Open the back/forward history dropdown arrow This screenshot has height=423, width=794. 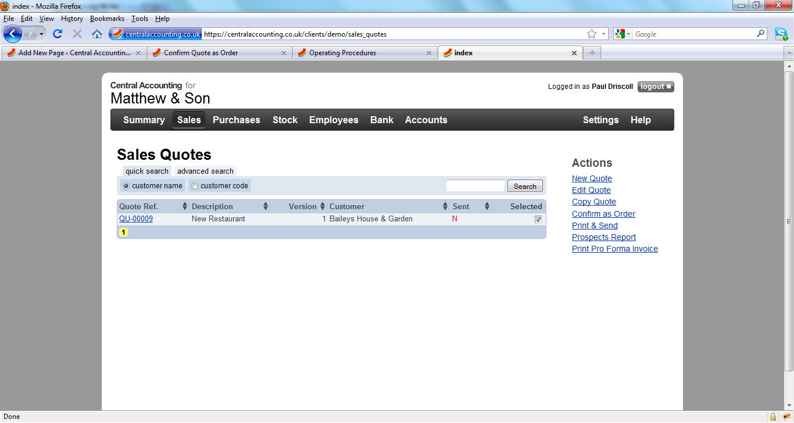click(x=41, y=34)
